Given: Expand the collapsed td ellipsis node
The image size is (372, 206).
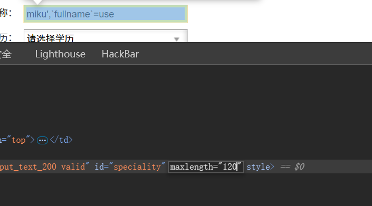Looking at the screenshot, I should (x=42, y=140).
